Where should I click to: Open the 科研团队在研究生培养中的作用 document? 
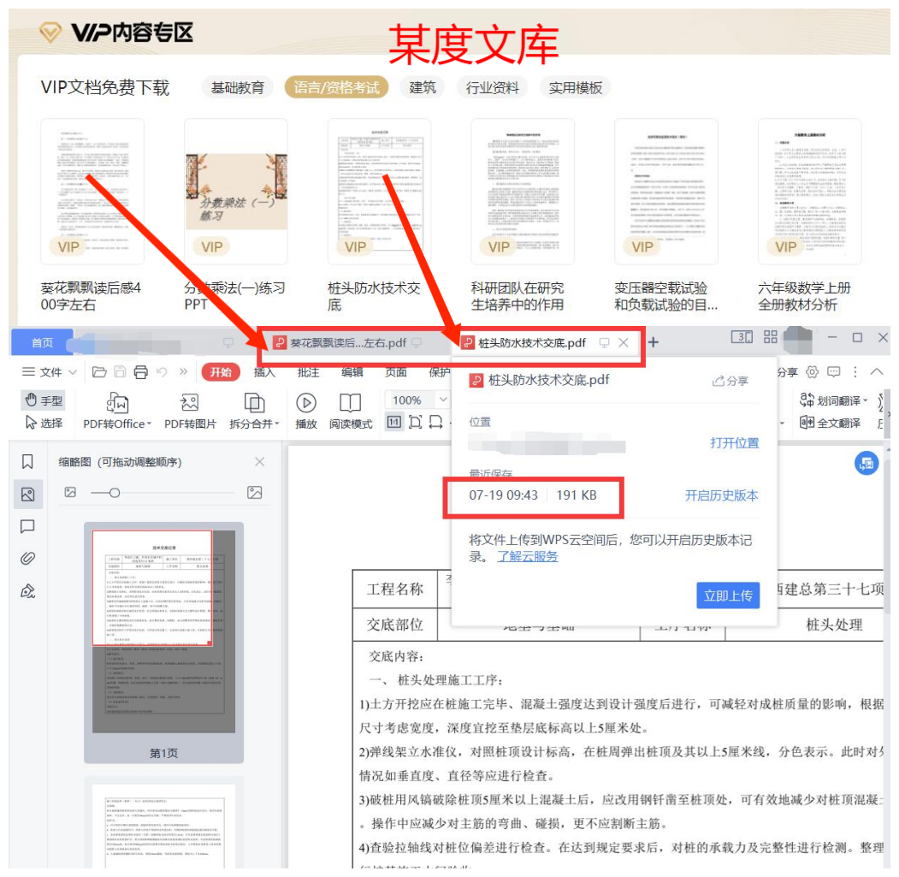[x=523, y=215]
